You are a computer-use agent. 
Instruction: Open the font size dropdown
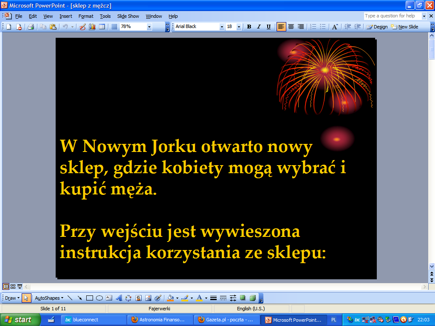[239, 27]
